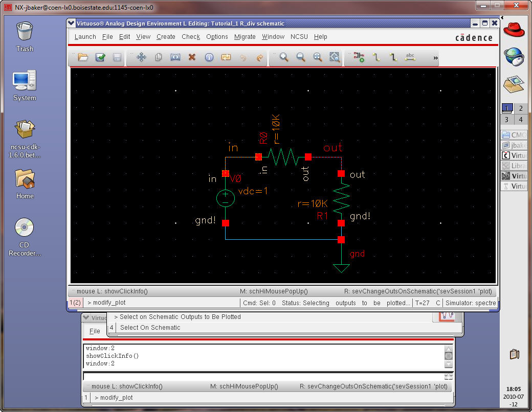Image resolution: width=532 pixels, height=412 pixels.
Task: Open the Launch menu dropdown
Action: coord(85,37)
